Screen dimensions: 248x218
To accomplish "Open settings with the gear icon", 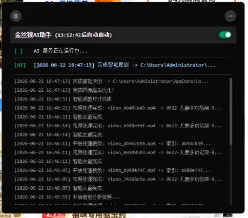I will [x=16, y=16].
